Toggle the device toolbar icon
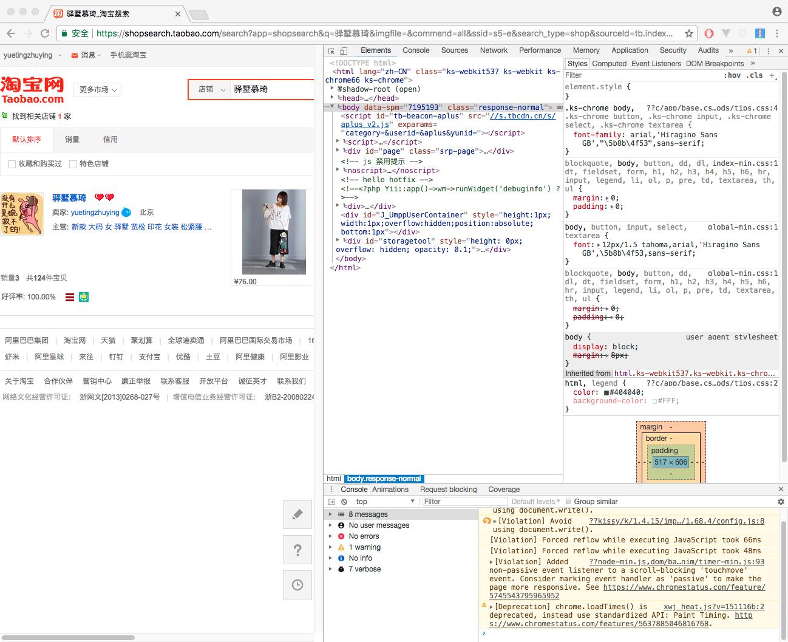 click(344, 51)
